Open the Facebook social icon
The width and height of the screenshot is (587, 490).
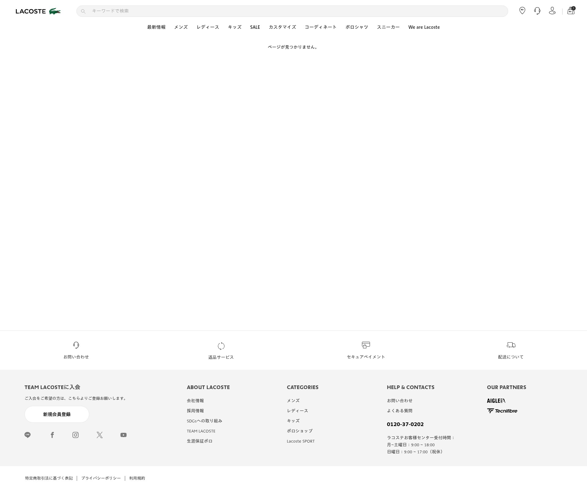point(52,435)
